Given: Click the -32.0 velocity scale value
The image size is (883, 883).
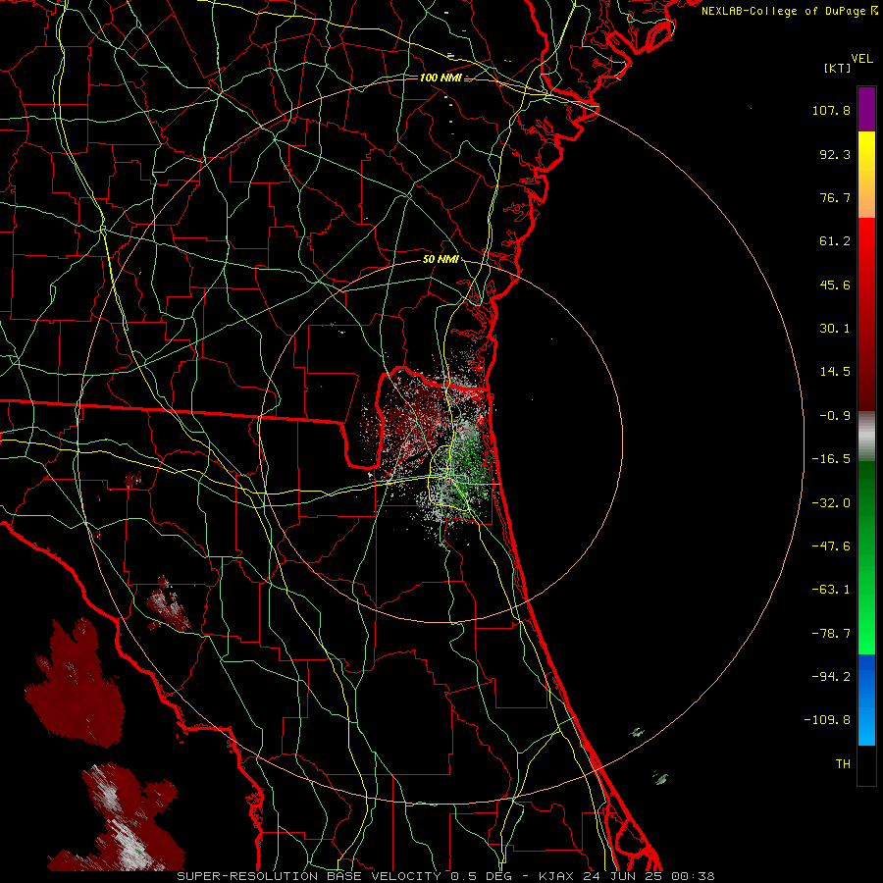Looking at the screenshot, I should (831, 503).
